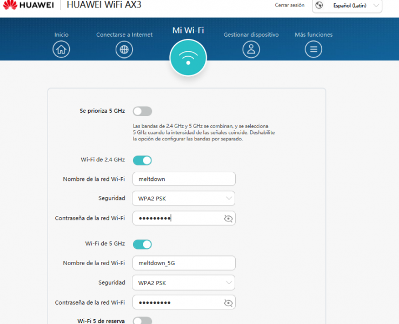Open 5 GHz Seguridad WPA2 PSK dropdown

183,282
